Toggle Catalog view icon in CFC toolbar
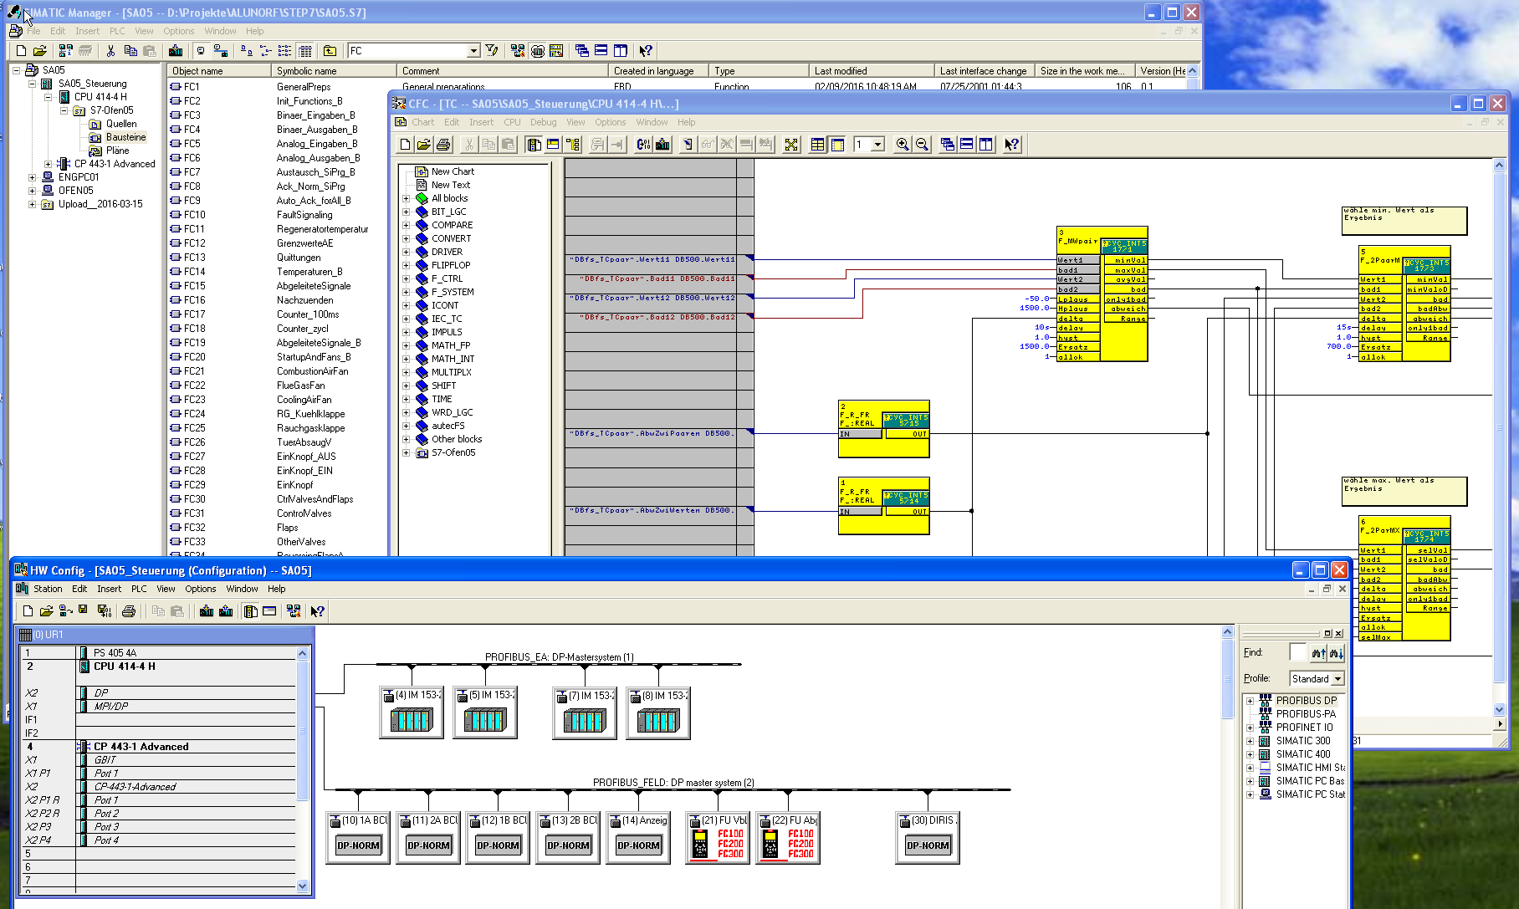This screenshot has width=1519, height=909. 534,145
